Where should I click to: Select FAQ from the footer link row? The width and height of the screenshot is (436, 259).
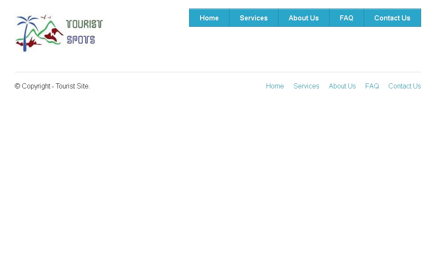pos(372,86)
